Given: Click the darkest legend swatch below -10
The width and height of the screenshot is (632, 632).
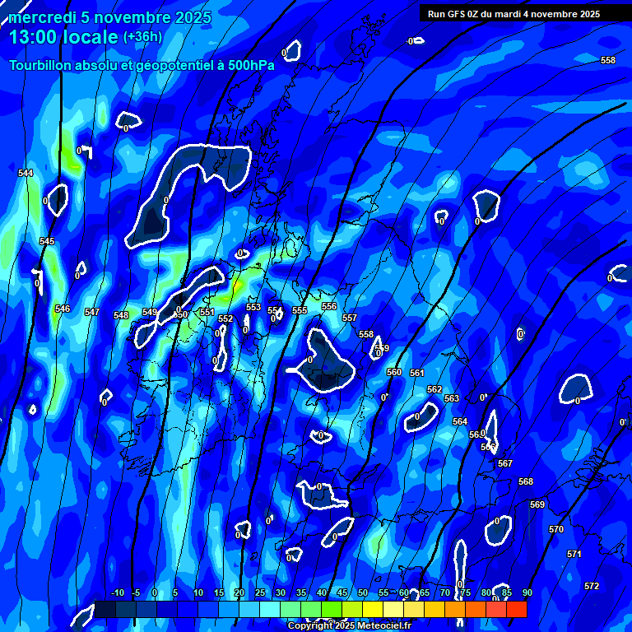Looking at the screenshot, I should [105, 610].
